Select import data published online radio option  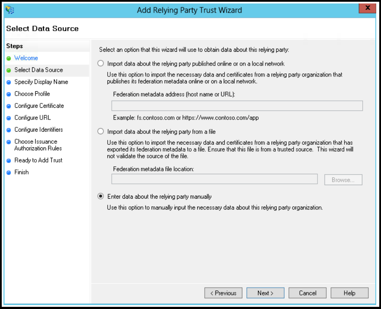click(101, 63)
